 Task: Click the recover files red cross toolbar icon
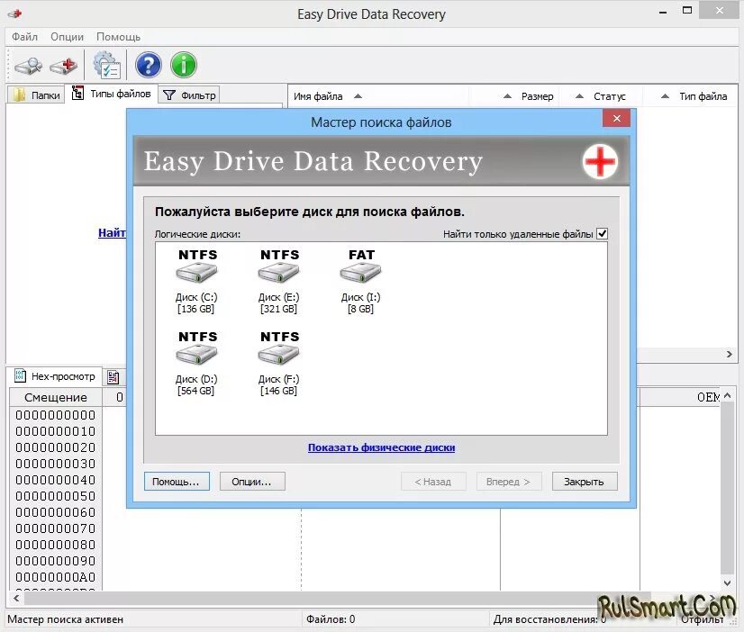[x=65, y=66]
